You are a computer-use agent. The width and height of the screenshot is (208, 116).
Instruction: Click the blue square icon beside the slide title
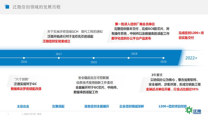pyautogui.click(x=7, y=6)
